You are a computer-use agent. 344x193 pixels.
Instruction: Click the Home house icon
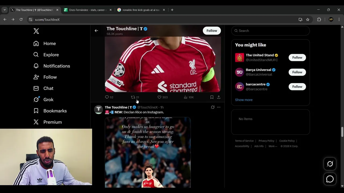tap(36, 43)
